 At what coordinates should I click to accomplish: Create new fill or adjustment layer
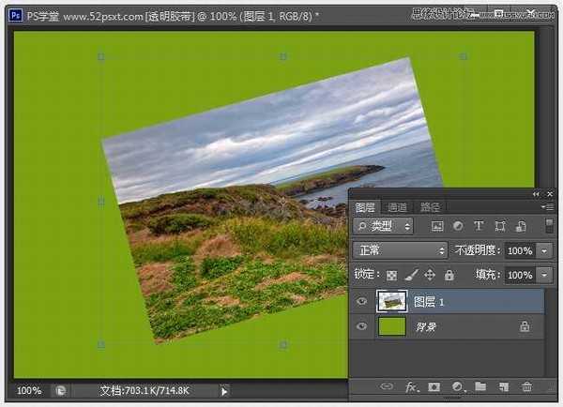point(457,386)
